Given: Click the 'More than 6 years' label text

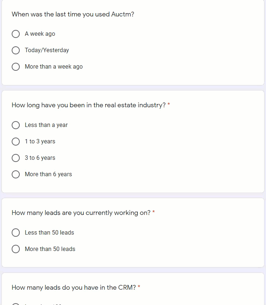Looking at the screenshot, I should coord(48,174).
